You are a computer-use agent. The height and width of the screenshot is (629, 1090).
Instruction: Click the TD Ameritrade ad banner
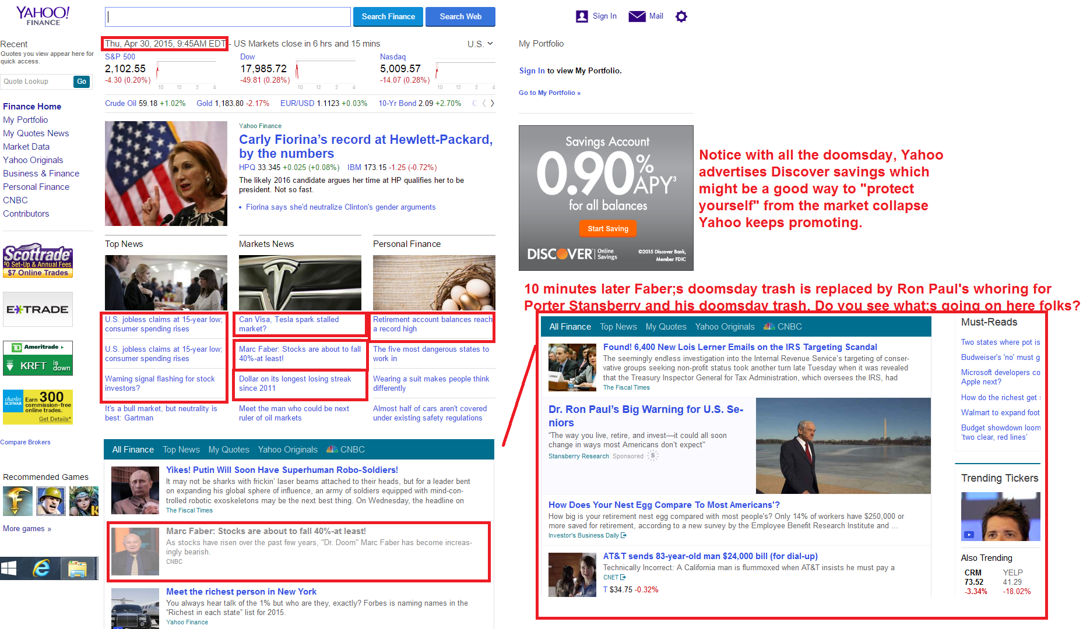click(x=38, y=358)
